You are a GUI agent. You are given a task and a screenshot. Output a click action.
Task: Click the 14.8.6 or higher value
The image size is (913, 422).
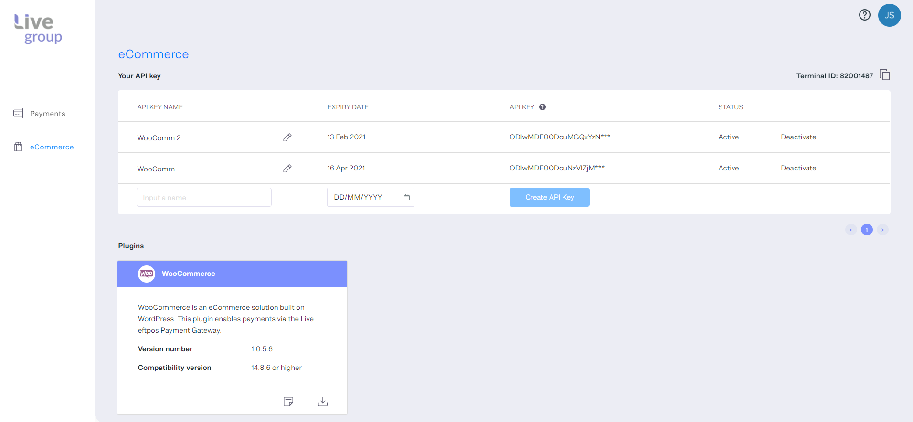pyautogui.click(x=276, y=368)
